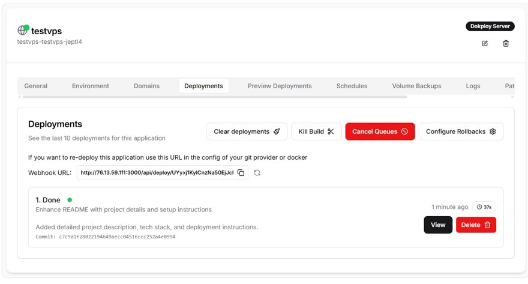
Task: Click the refresh webhook URL icon
Action: coord(257,173)
